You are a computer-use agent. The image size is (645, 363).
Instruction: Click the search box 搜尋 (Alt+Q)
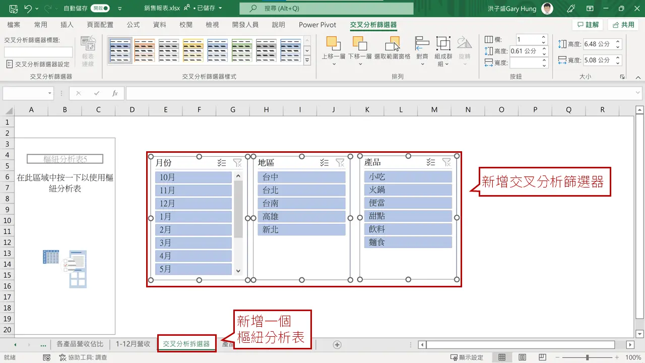pos(327,9)
